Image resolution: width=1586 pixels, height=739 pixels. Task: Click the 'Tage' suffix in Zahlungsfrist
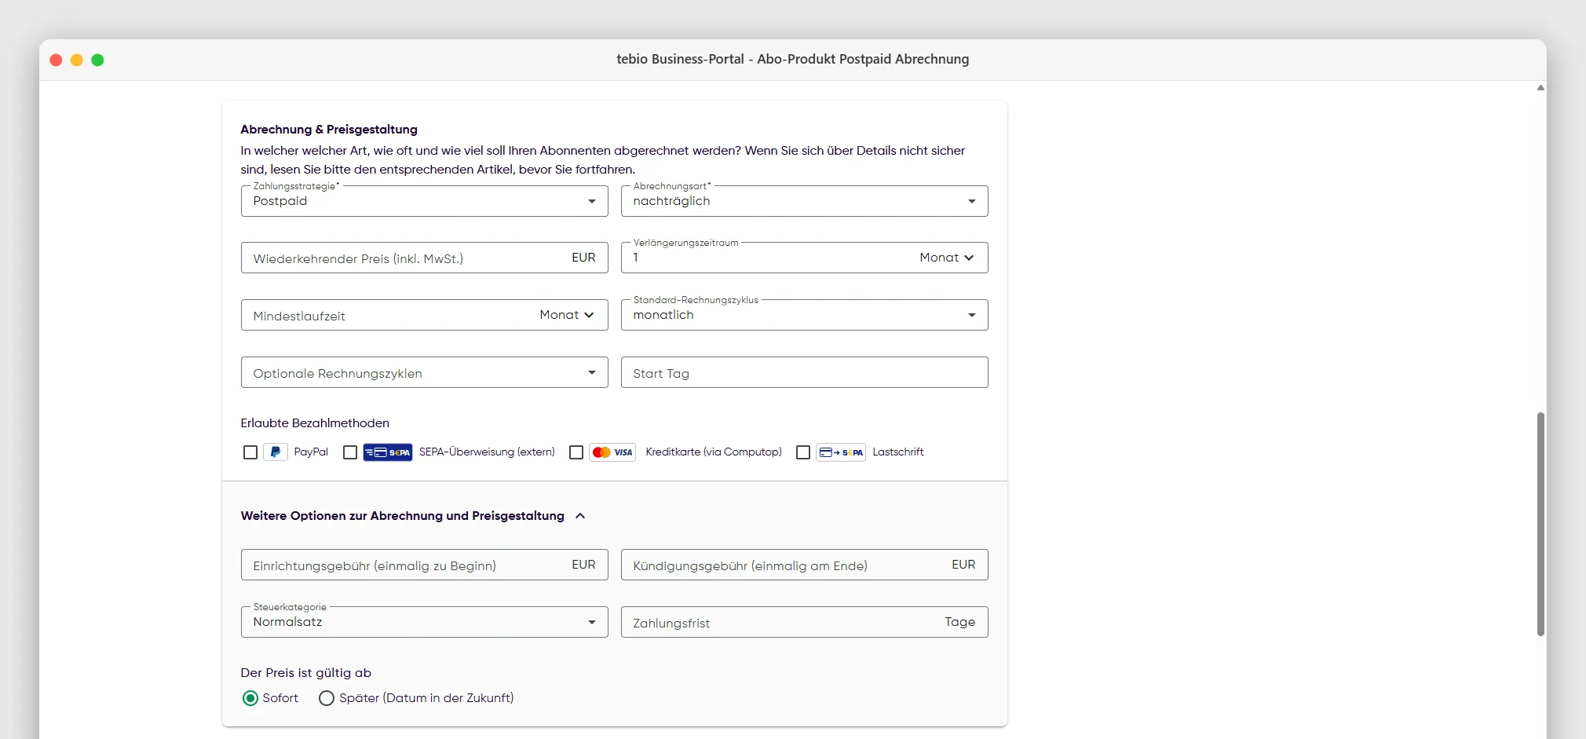point(959,622)
